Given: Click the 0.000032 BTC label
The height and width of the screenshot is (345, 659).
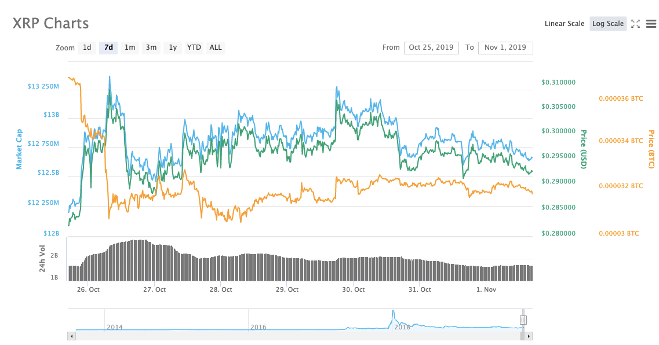Looking at the screenshot, I should 621,186.
